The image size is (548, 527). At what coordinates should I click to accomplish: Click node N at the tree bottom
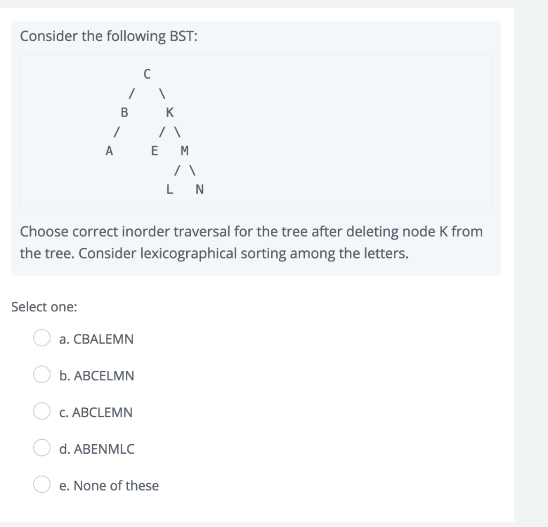[199, 189]
